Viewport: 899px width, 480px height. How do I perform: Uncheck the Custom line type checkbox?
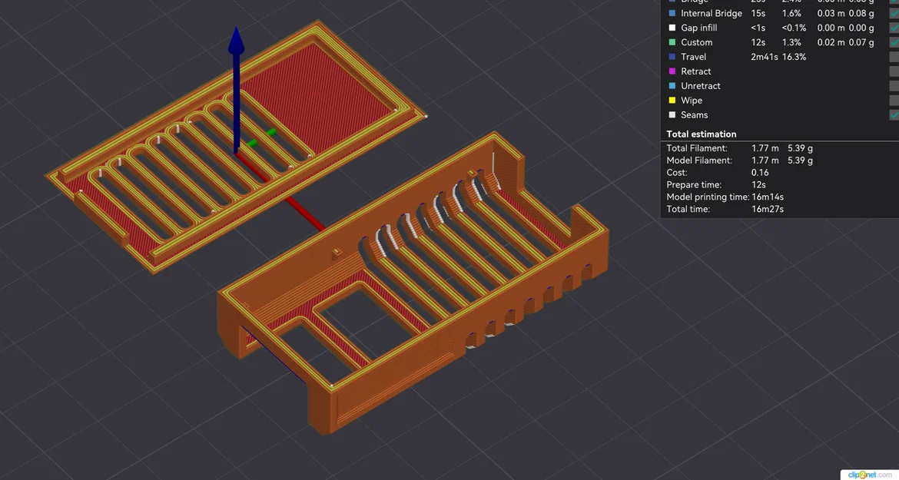pos(894,42)
